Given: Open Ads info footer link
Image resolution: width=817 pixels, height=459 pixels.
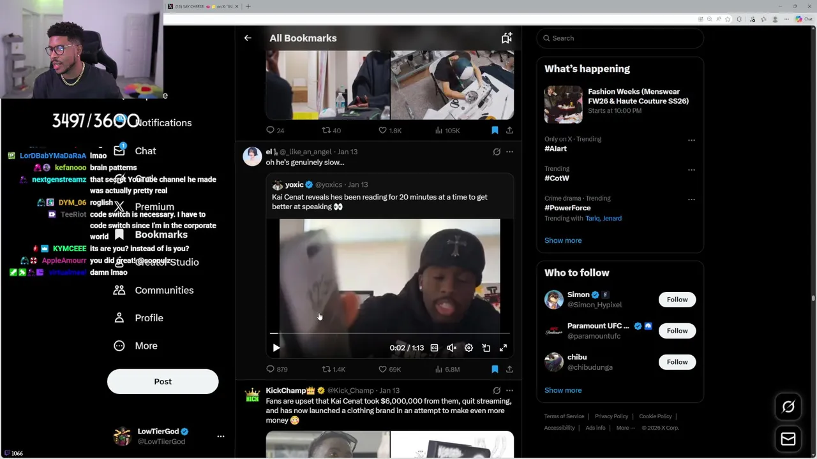Looking at the screenshot, I should (x=596, y=428).
